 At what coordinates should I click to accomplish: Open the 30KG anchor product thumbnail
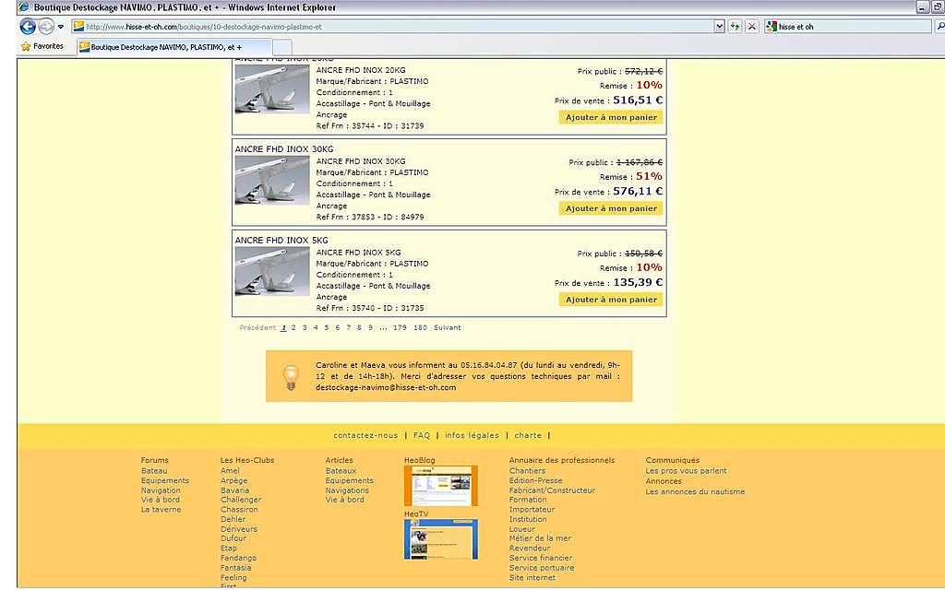click(272, 181)
